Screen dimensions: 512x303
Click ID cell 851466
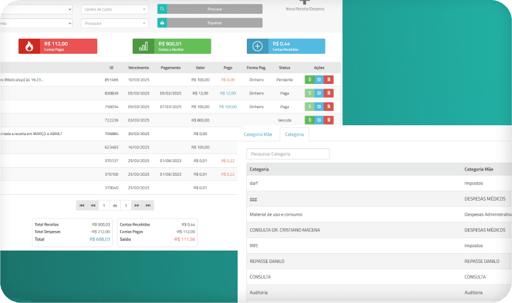(112, 79)
